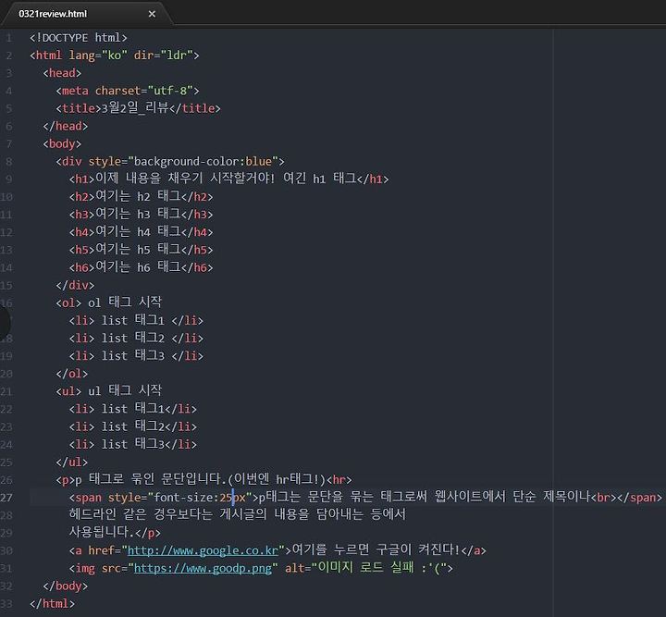Click the 'list 태그1' item on line 22
Image resolution: width=666 pixels, height=617 pixels.
click(133, 409)
